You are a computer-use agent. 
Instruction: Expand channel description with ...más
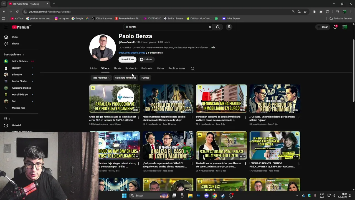[x=212, y=47]
